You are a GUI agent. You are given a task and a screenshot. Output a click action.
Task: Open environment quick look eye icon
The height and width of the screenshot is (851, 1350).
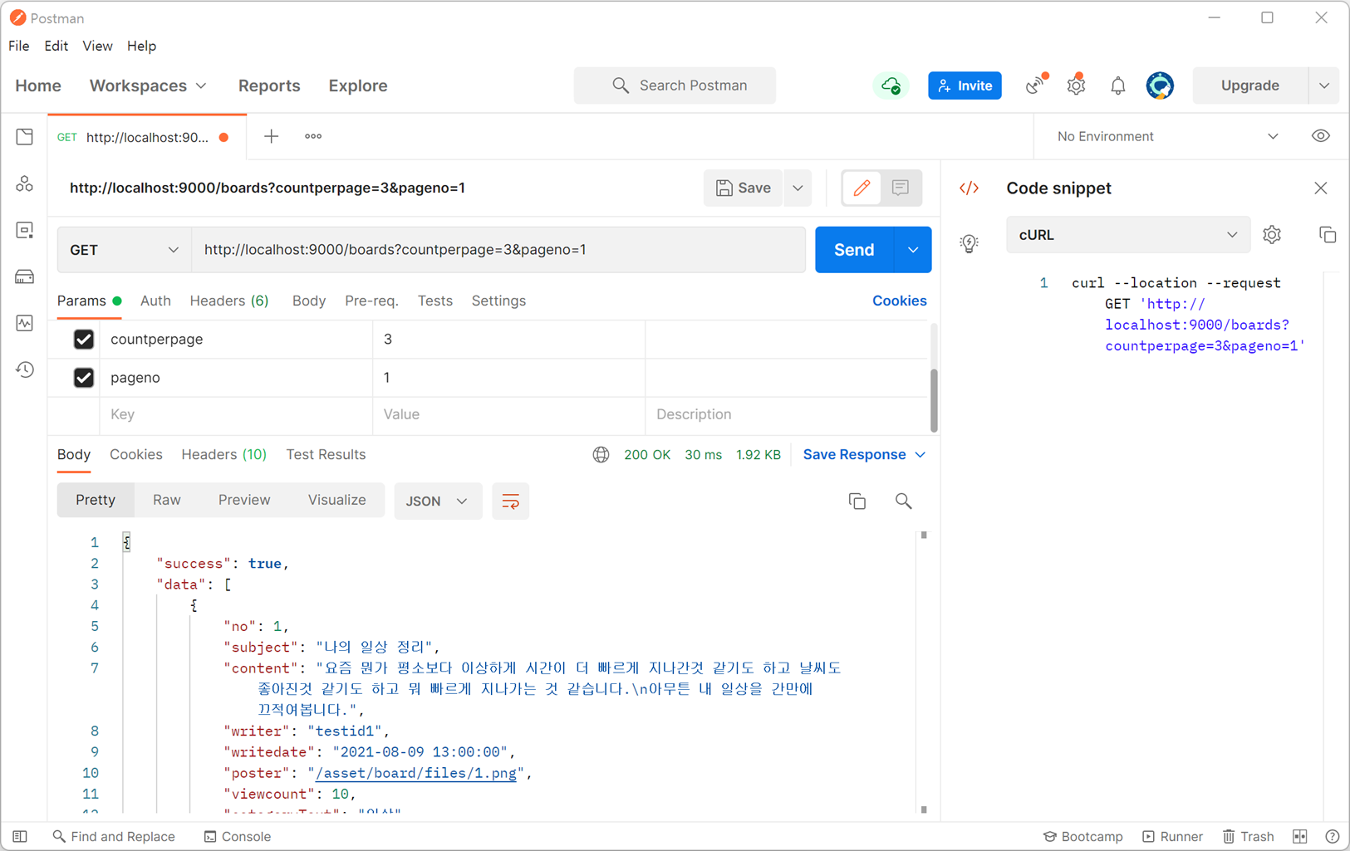pyautogui.click(x=1321, y=136)
